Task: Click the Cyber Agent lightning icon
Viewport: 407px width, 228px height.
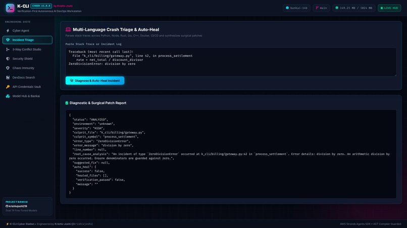Action: 8,31
